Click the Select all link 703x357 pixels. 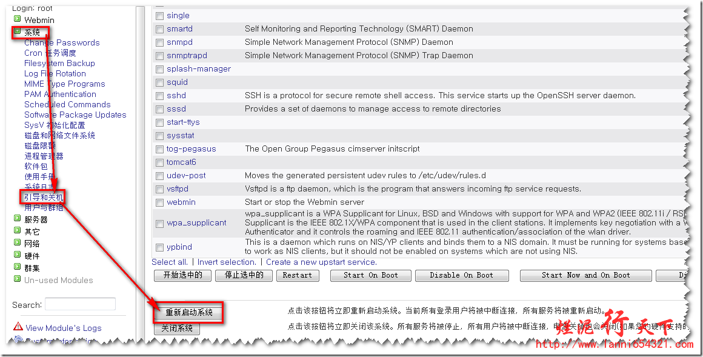169,262
